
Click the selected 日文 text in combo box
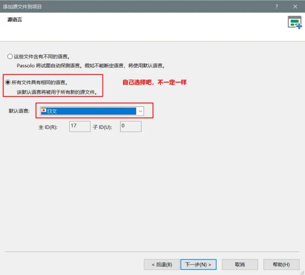[x=51, y=111]
